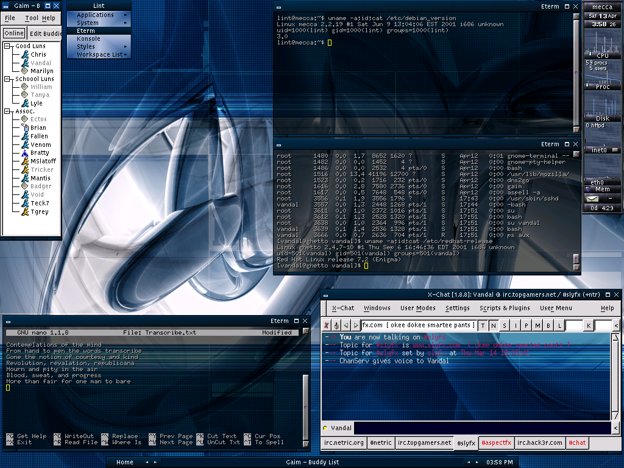Click the Online button in Gaim
Screen dimensions: 624x468
13,32
